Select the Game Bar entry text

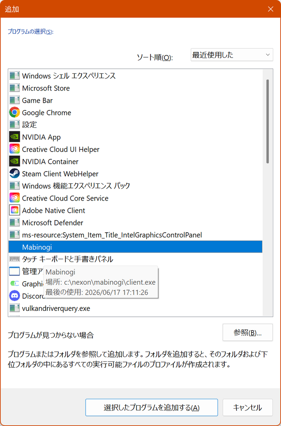pos(37,100)
